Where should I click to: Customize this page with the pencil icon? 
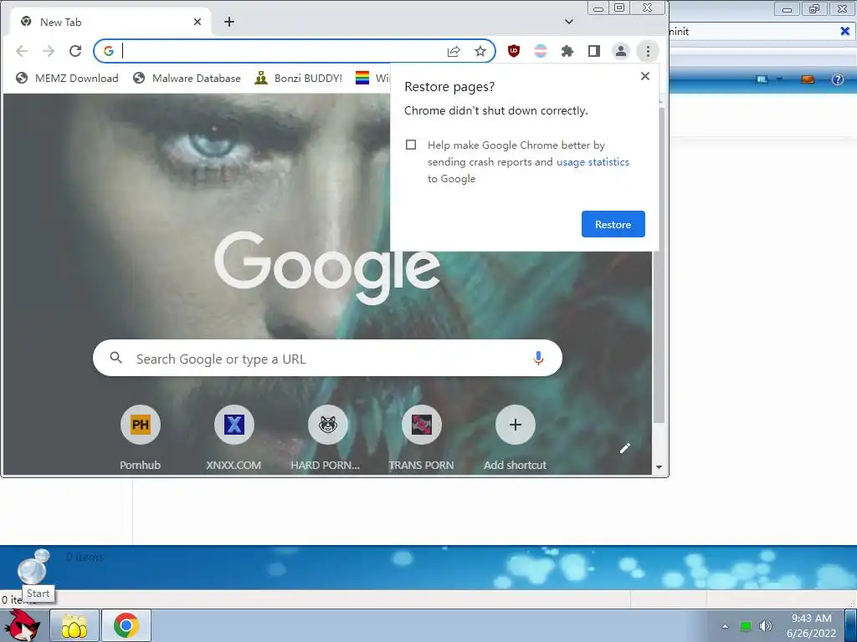point(624,448)
